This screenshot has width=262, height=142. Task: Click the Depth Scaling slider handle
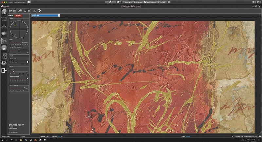tap(24, 88)
